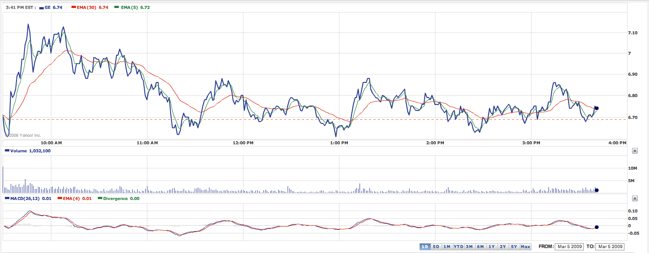Click the 3:00 PM time axis label
The image size is (649, 253).
(531, 143)
